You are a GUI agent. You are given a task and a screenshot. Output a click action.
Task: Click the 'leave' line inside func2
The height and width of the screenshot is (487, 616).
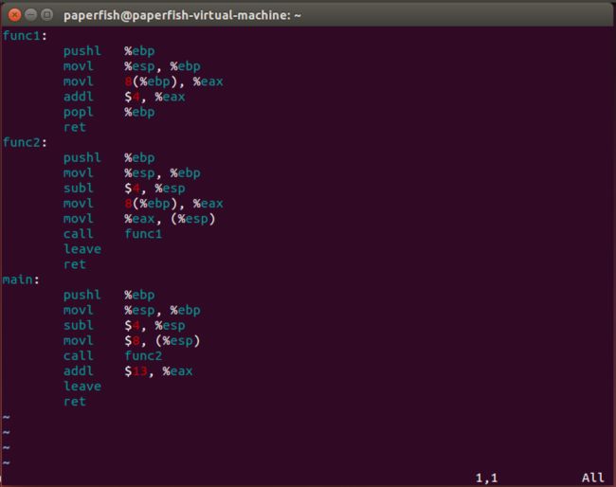tap(82, 249)
